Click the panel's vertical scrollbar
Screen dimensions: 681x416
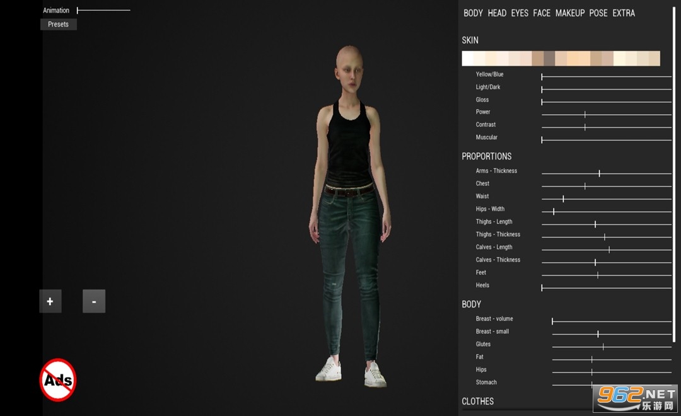[674, 174]
